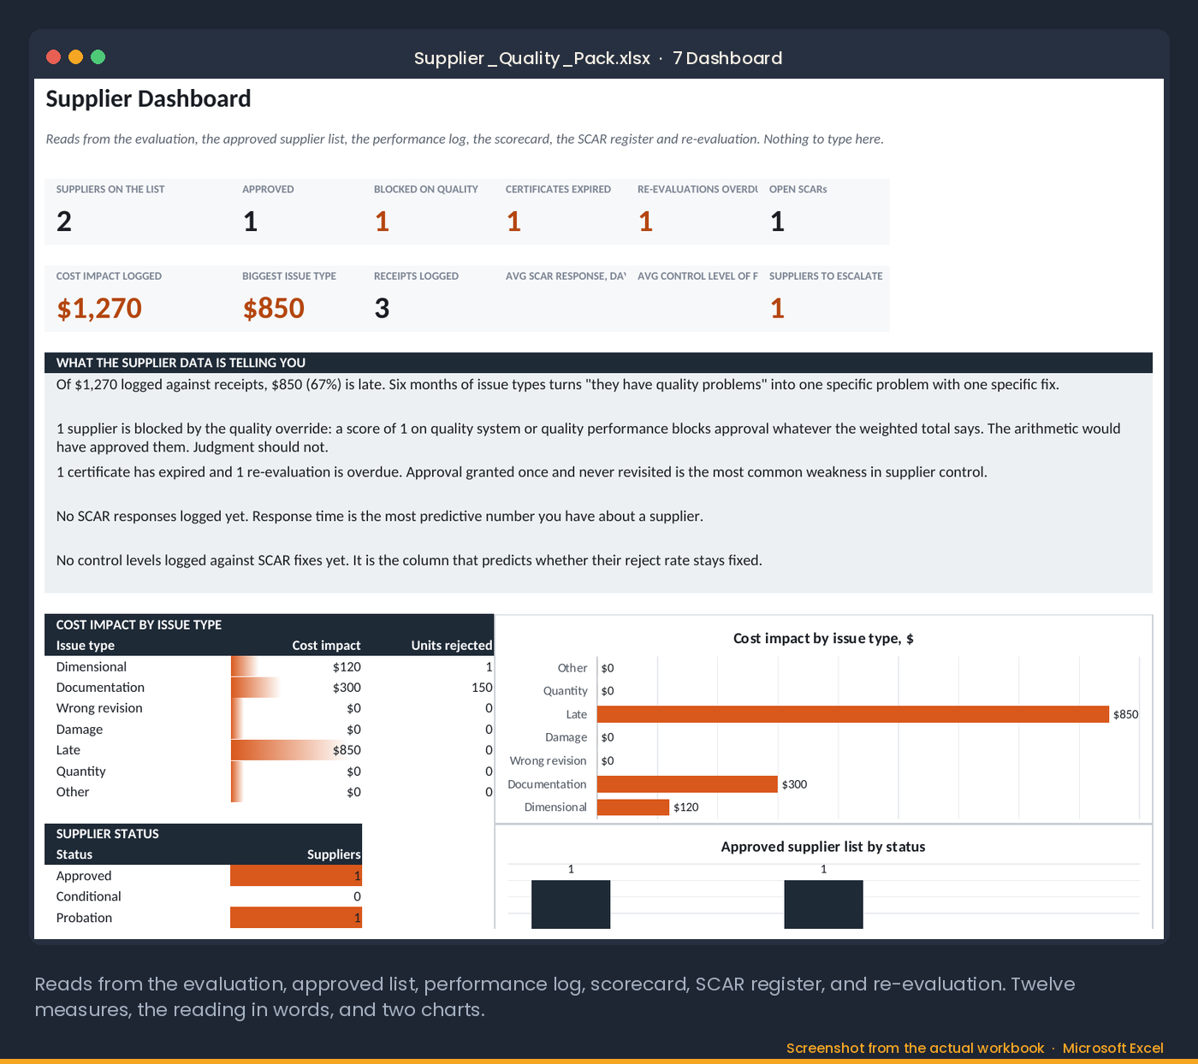The width and height of the screenshot is (1198, 1064).
Task: Click the 'AVG SCAR RESPONSE' tile label
Action: (566, 276)
